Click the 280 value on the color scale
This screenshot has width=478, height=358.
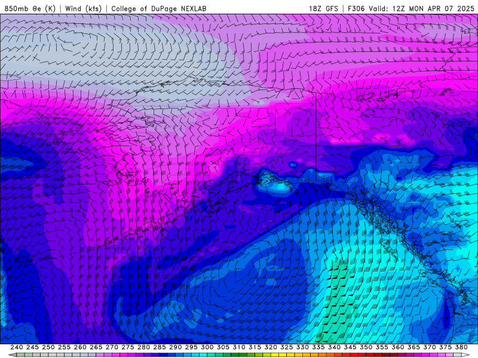coord(143,347)
